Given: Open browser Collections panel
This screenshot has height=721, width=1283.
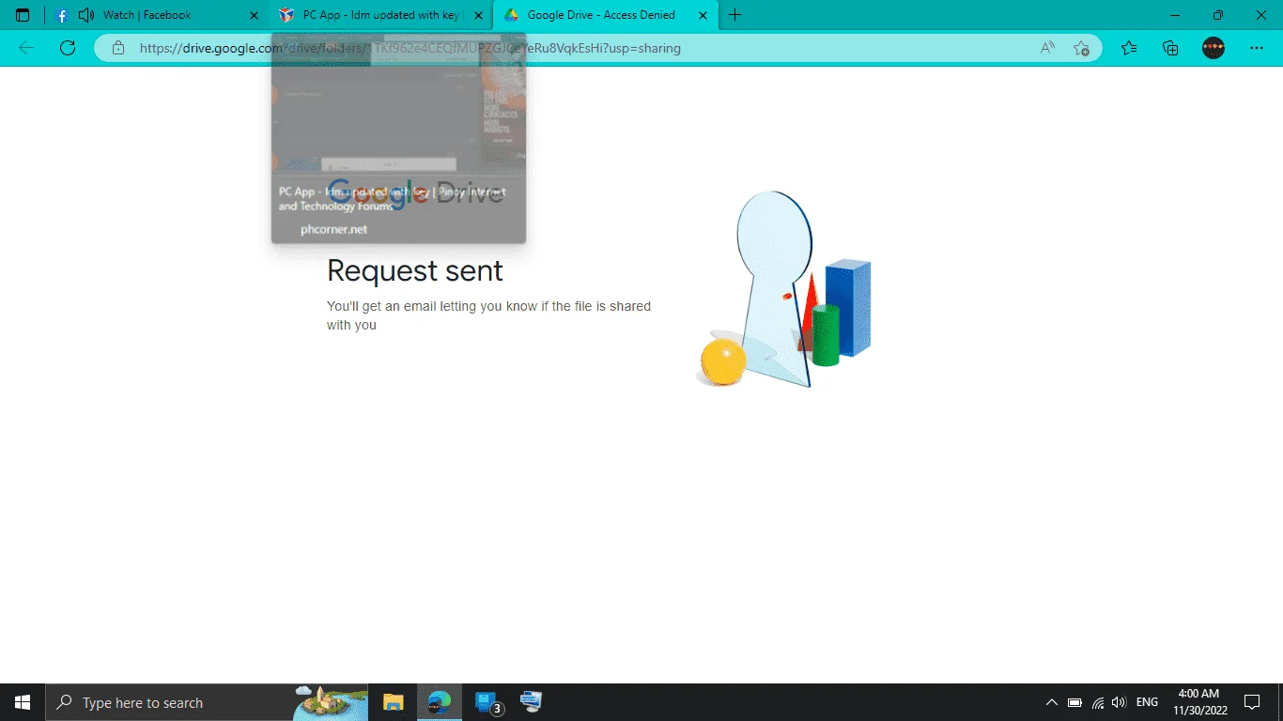Looking at the screenshot, I should pyautogui.click(x=1170, y=48).
